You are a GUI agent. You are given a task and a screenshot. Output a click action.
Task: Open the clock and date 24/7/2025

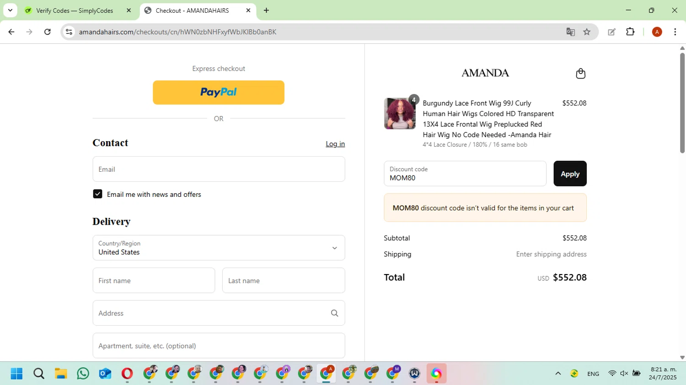[x=663, y=374]
